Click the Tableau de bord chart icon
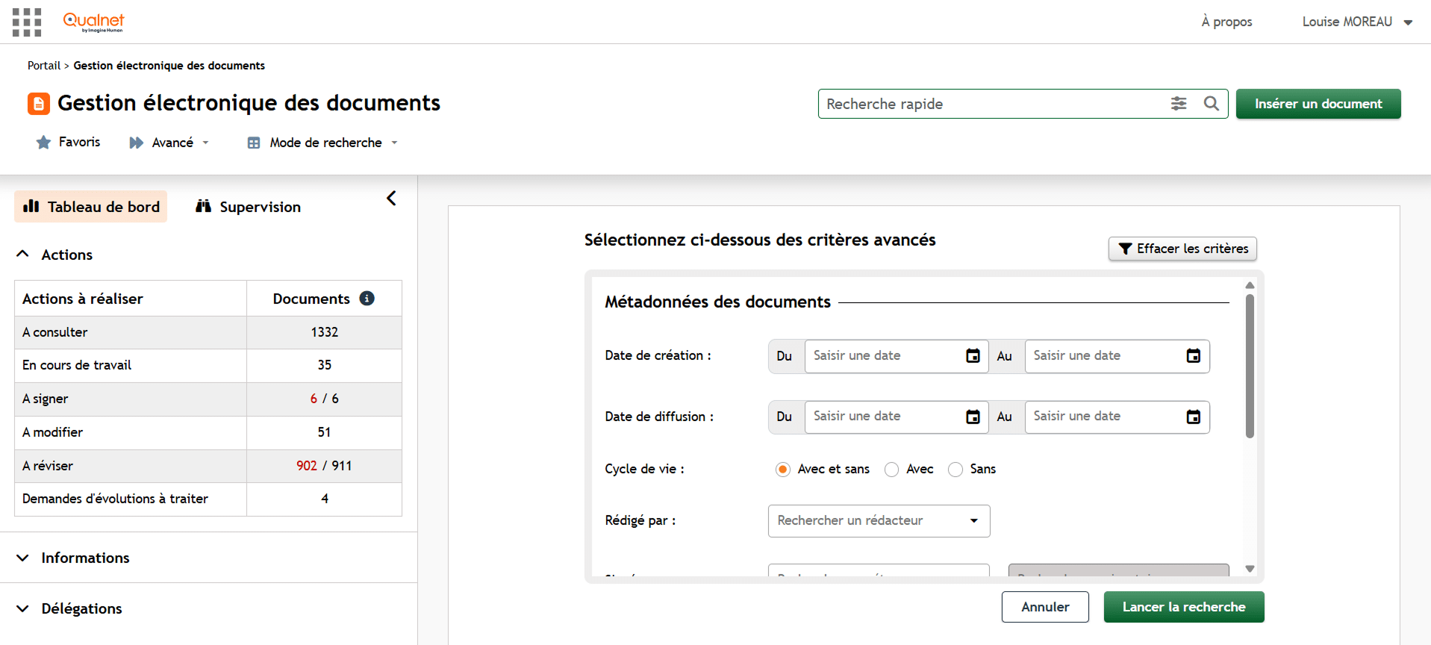Viewport: 1431px width, 645px height. (x=31, y=206)
